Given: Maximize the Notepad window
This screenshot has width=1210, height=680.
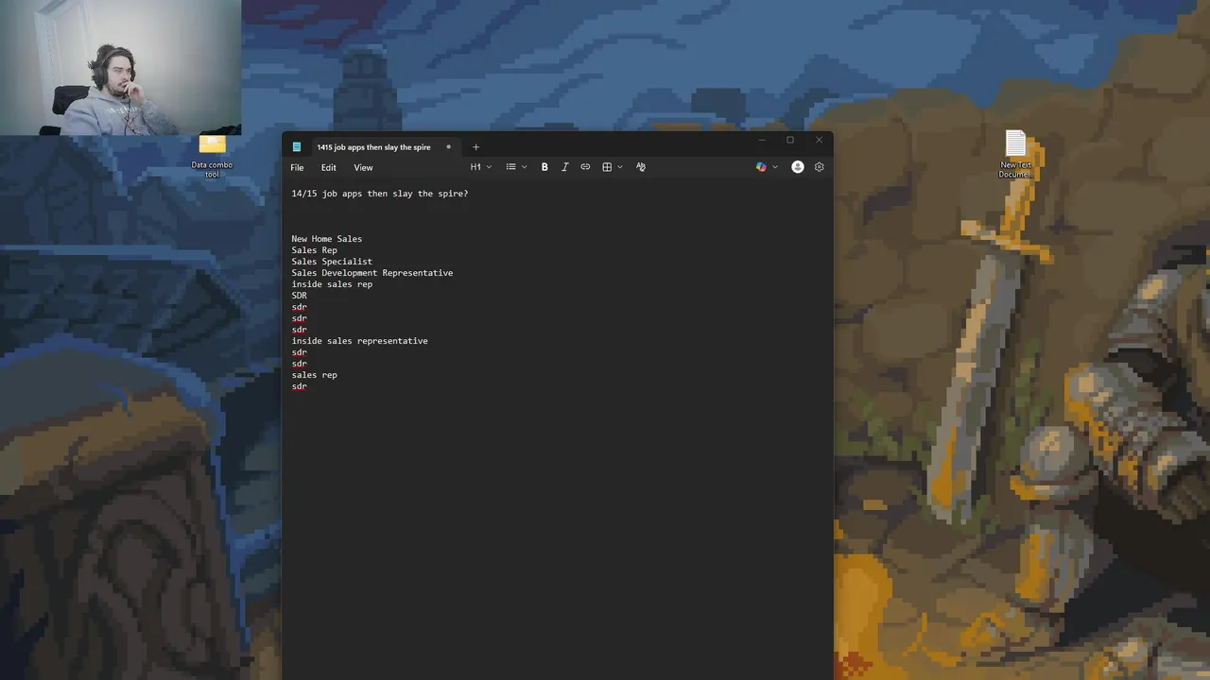Looking at the screenshot, I should coord(790,141).
